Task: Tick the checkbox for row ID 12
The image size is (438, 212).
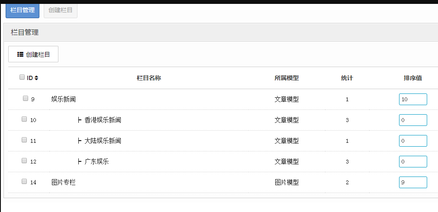Action: click(x=24, y=161)
